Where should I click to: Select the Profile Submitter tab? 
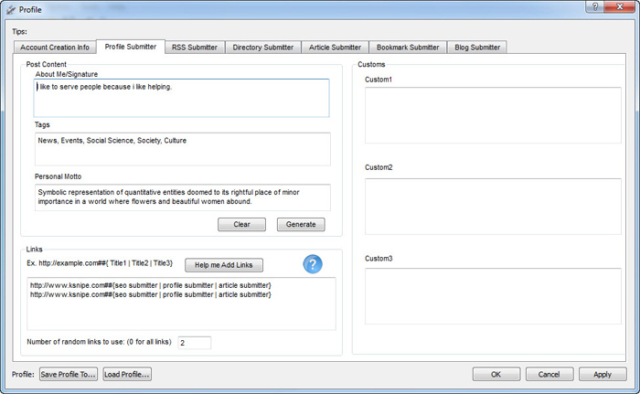tap(131, 47)
